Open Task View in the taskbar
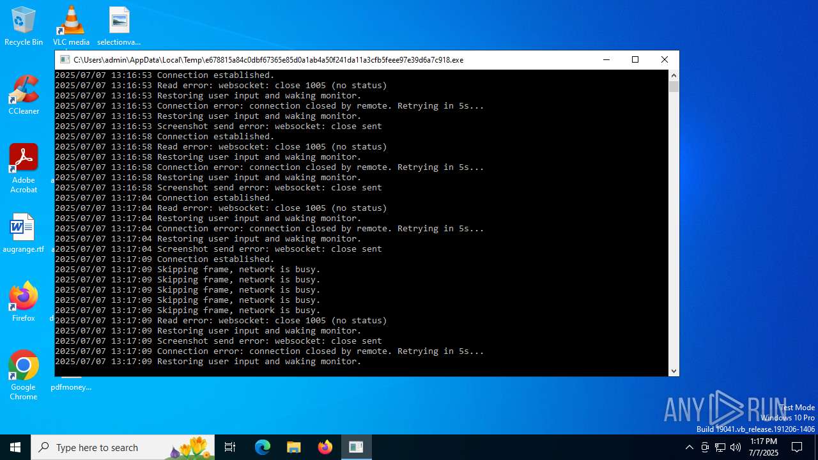Image resolution: width=818 pixels, height=460 pixels. 230,447
